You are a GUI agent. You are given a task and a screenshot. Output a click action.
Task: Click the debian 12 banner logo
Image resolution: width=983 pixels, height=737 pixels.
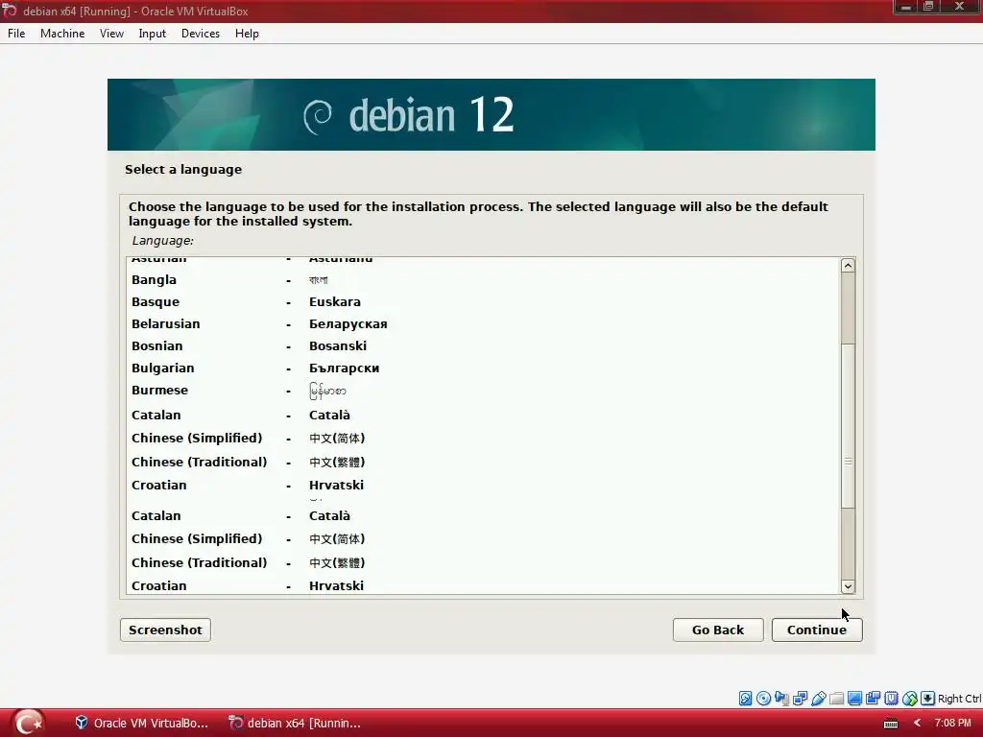click(x=409, y=115)
